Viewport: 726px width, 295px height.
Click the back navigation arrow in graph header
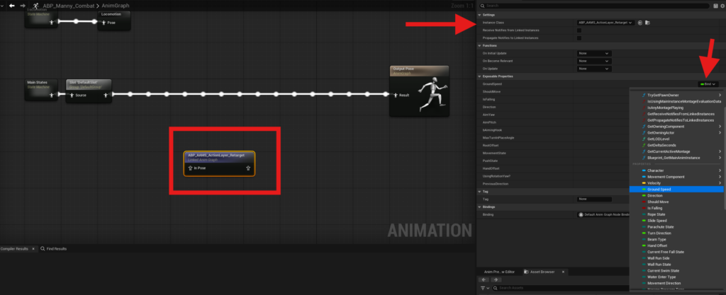11,6
